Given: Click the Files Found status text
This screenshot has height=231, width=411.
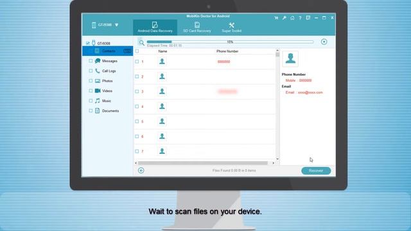Looking at the screenshot, I should pyautogui.click(x=234, y=171).
